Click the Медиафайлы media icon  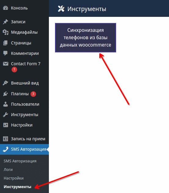(x=6, y=32)
